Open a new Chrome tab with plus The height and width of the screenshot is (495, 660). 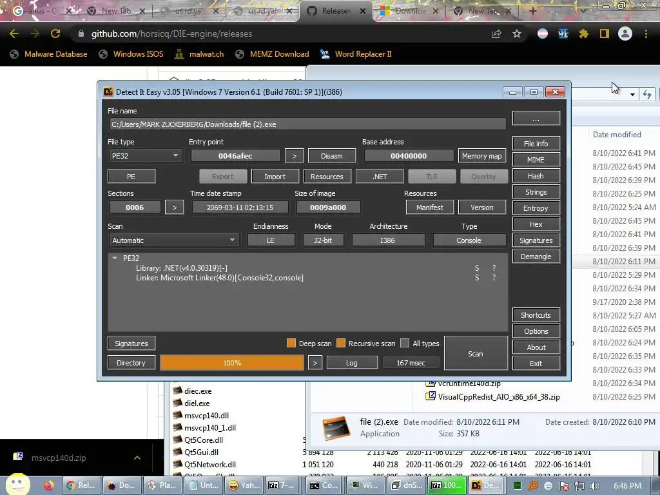(x=533, y=11)
